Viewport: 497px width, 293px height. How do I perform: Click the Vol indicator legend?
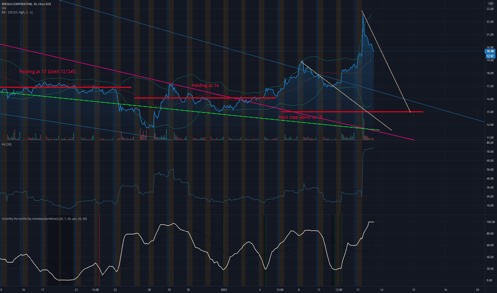[x=4, y=8]
